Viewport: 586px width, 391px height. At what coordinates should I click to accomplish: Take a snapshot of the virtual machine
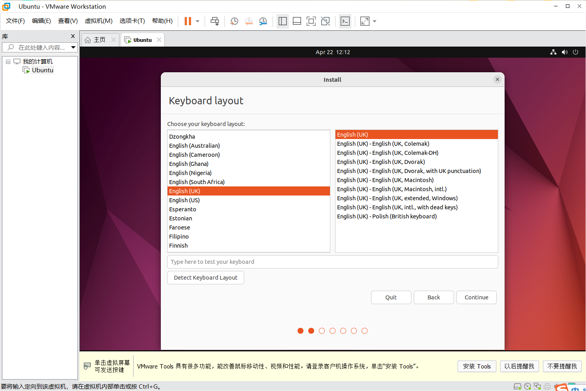point(234,21)
